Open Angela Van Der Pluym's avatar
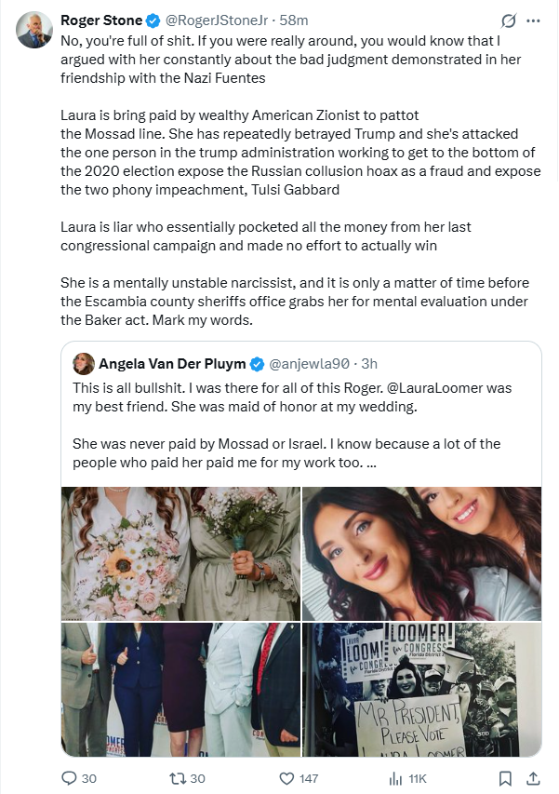Image resolution: width=559 pixels, height=794 pixels. tap(84, 364)
